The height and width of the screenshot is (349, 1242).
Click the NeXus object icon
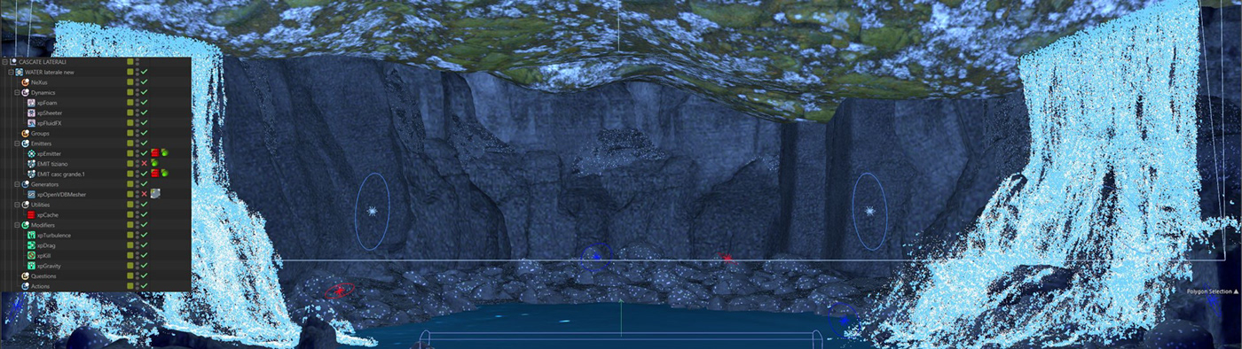25,82
